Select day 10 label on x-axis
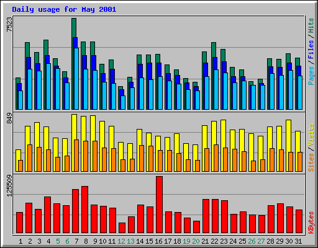 pos(102,241)
